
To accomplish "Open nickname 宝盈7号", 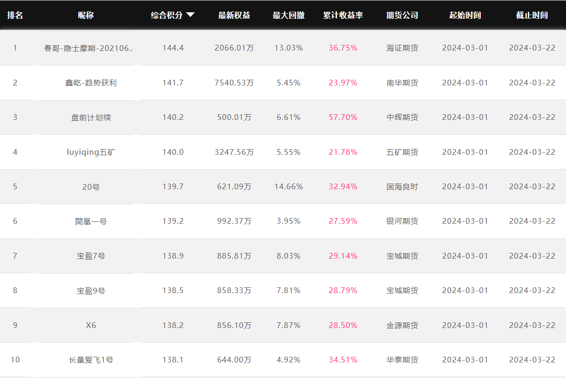I will click(x=91, y=256).
